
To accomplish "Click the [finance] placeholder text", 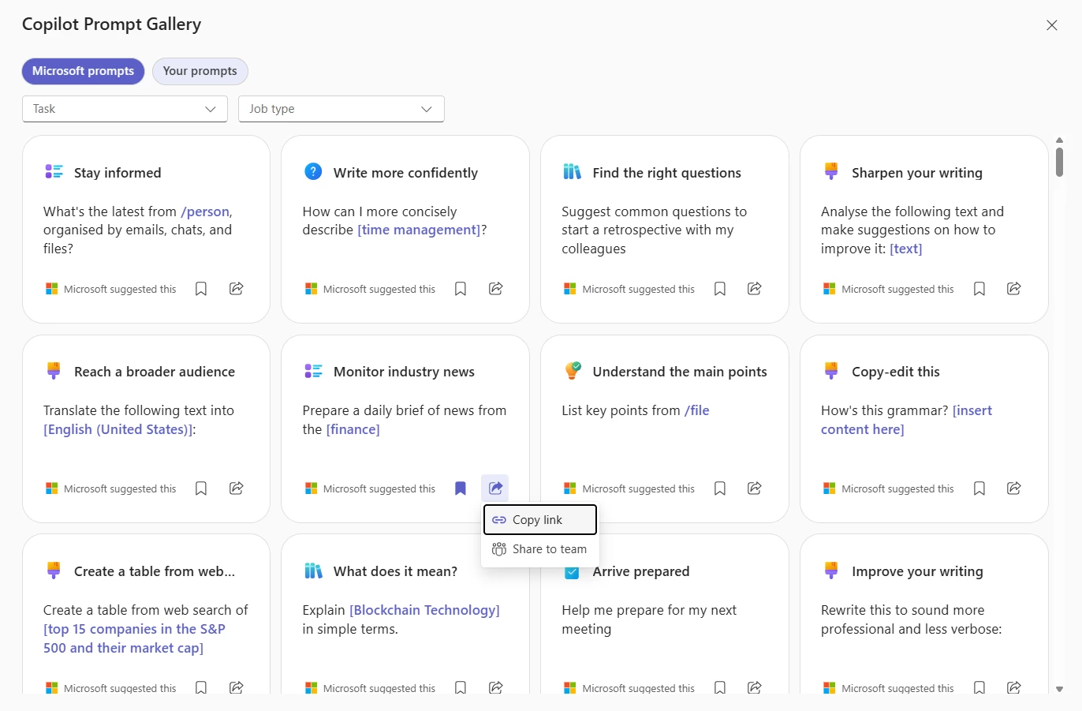I will point(353,429).
